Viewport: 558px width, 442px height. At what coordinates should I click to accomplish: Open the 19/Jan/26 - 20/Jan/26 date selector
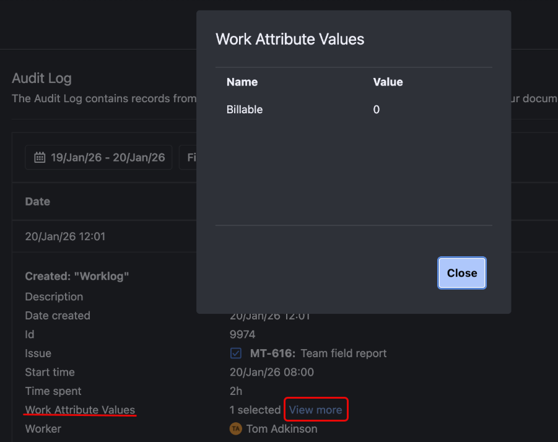(98, 157)
